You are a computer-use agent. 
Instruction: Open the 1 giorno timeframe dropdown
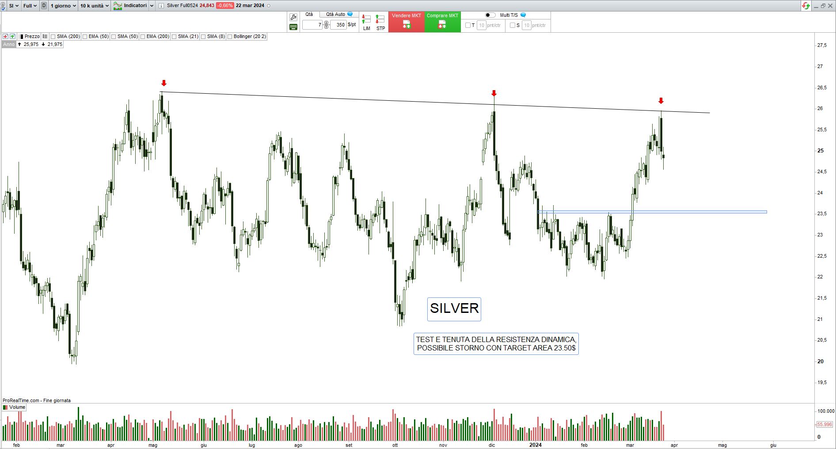tap(63, 6)
